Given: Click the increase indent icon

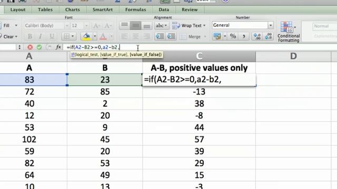Looking at the screenshot, I should 171,36.
